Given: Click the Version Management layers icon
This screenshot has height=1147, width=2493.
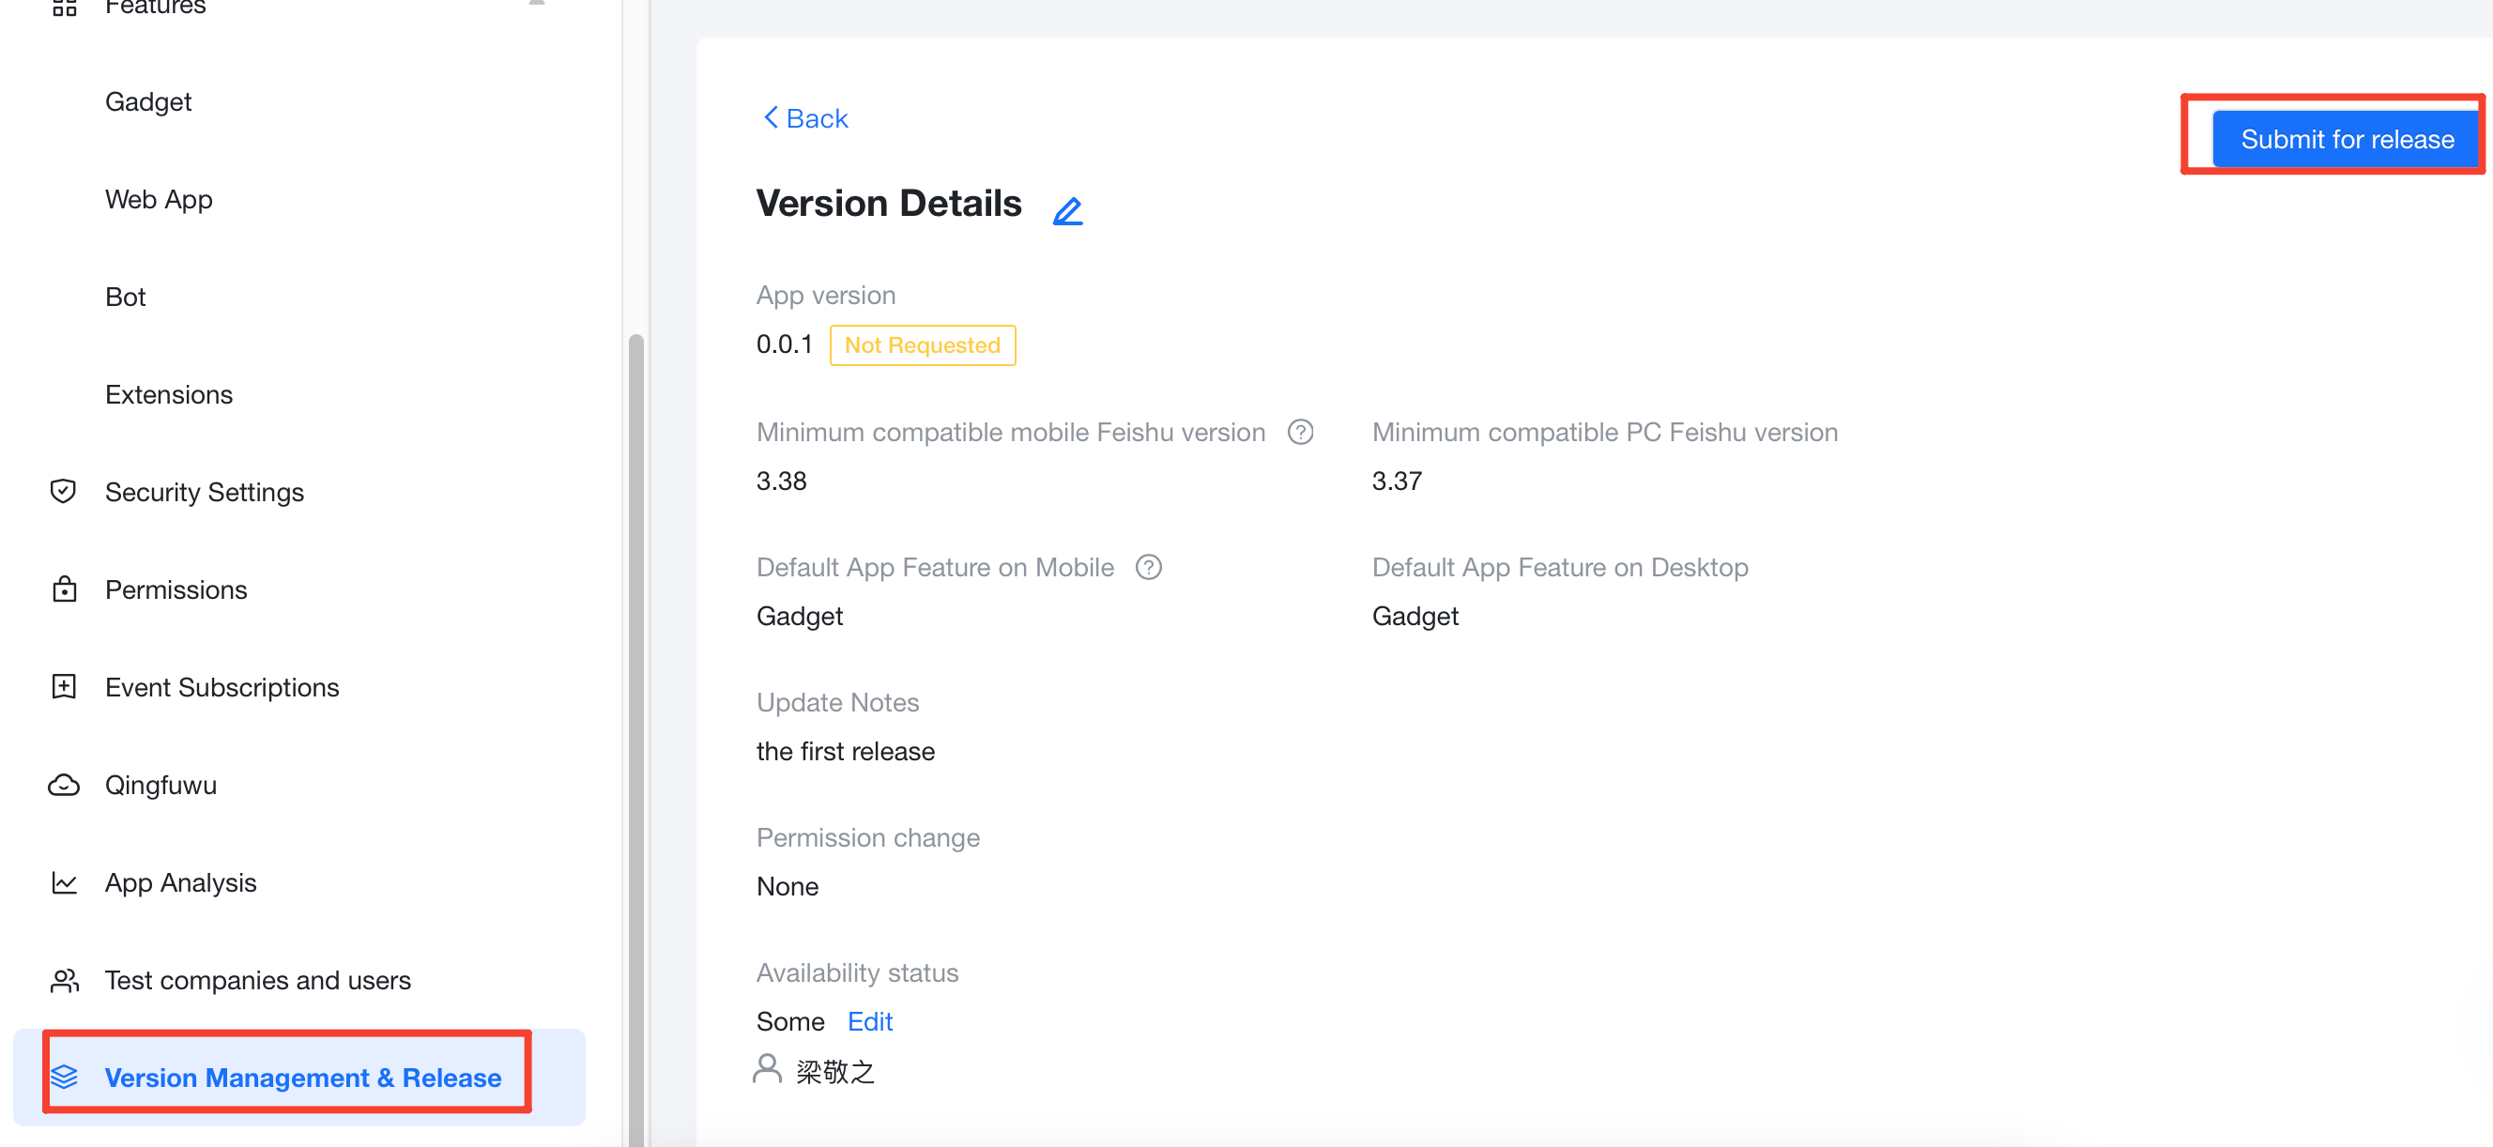Looking at the screenshot, I should click(64, 1078).
